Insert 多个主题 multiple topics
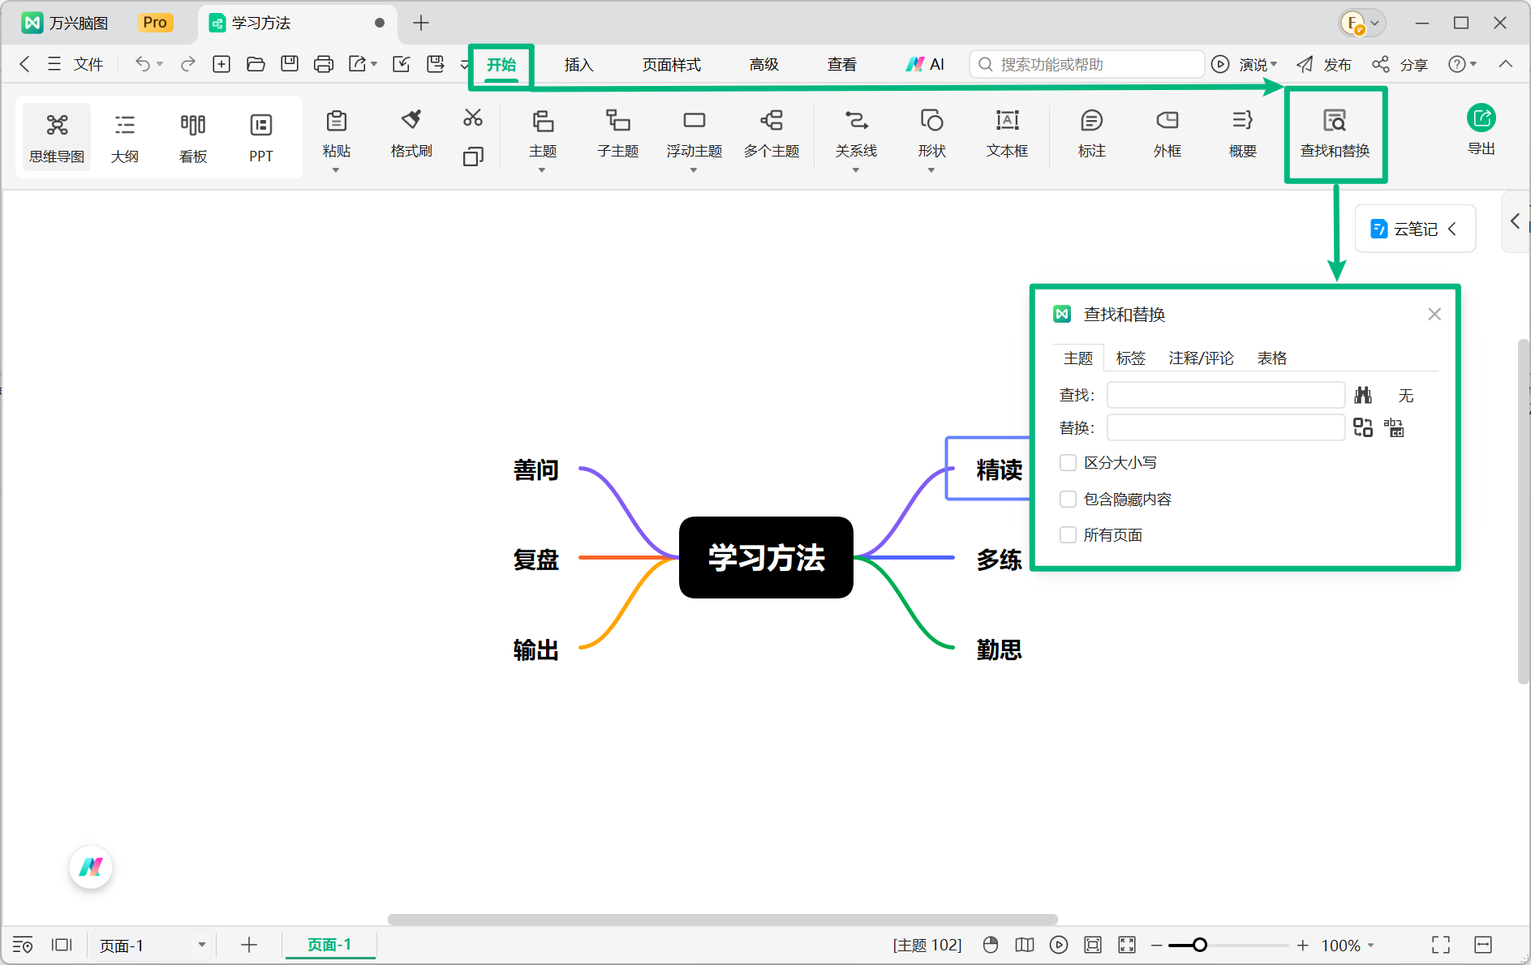This screenshot has width=1531, height=965. 772,134
